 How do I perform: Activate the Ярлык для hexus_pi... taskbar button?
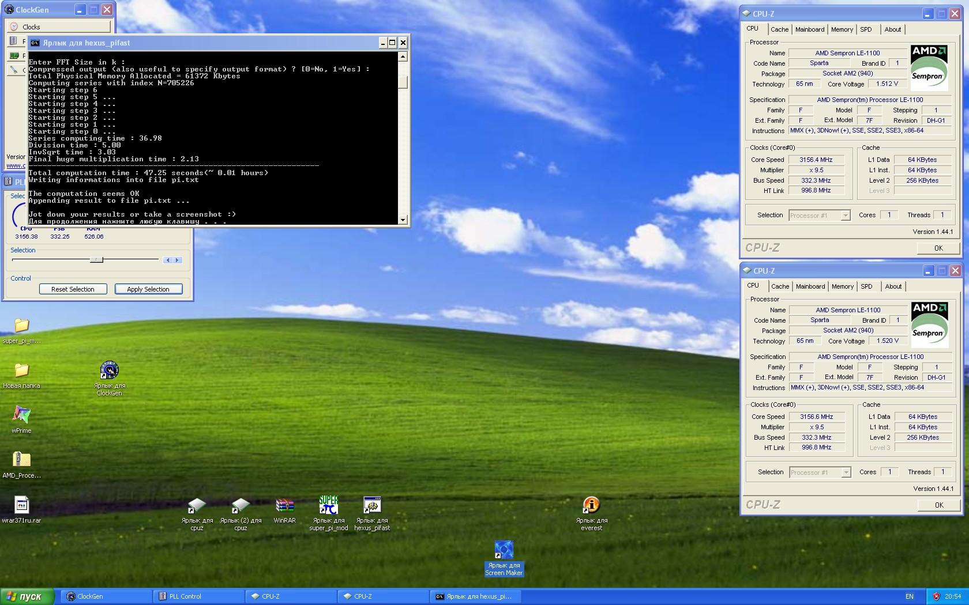(475, 596)
